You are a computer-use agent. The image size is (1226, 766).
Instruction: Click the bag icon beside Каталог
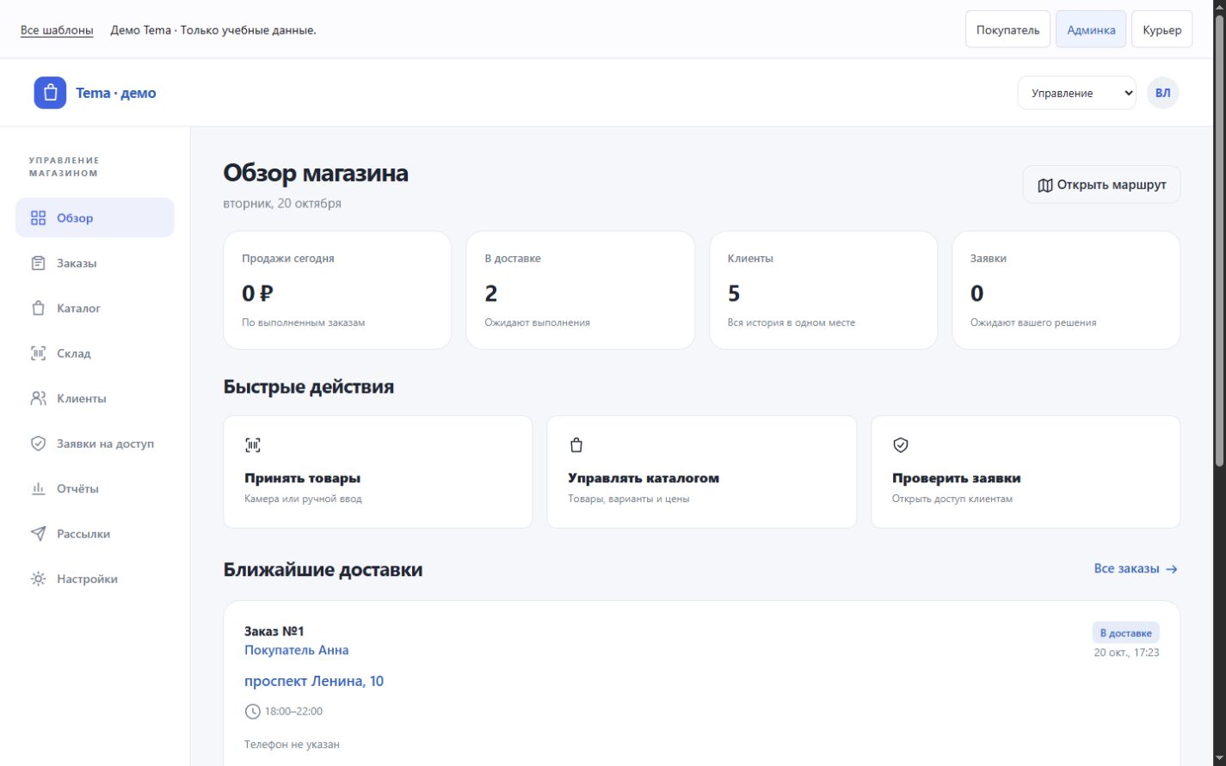tap(38, 308)
